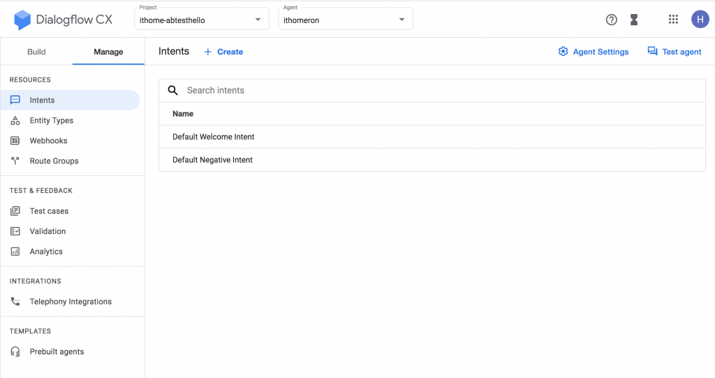Expand the Project dropdown arrow
Screen dimensions: 715x378
pos(258,20)
